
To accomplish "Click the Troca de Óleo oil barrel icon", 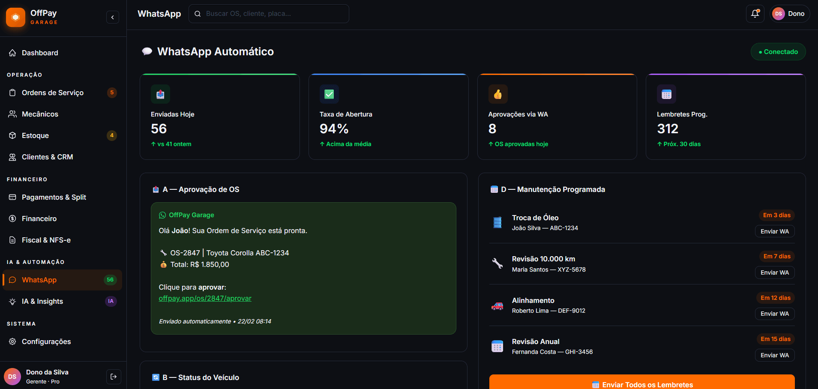I will tap(497, 223).
